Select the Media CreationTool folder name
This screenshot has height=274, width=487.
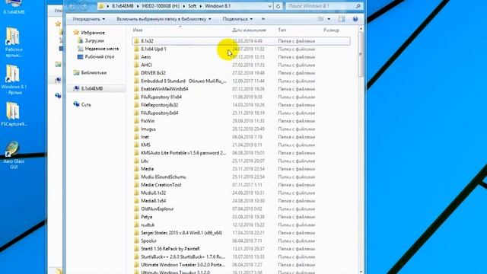[161, 185]
